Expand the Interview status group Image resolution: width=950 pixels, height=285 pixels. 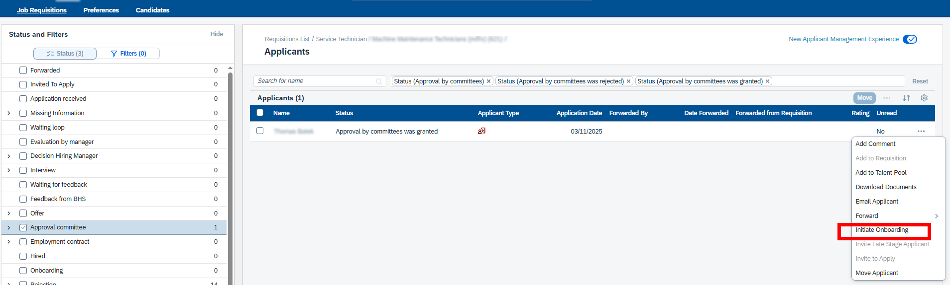click(x=9, y=170)
